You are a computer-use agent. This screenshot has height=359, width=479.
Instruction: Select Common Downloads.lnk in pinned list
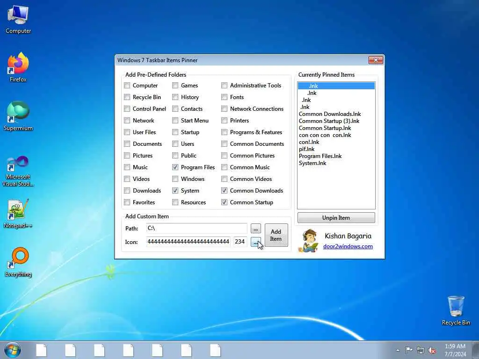(336, 114)
